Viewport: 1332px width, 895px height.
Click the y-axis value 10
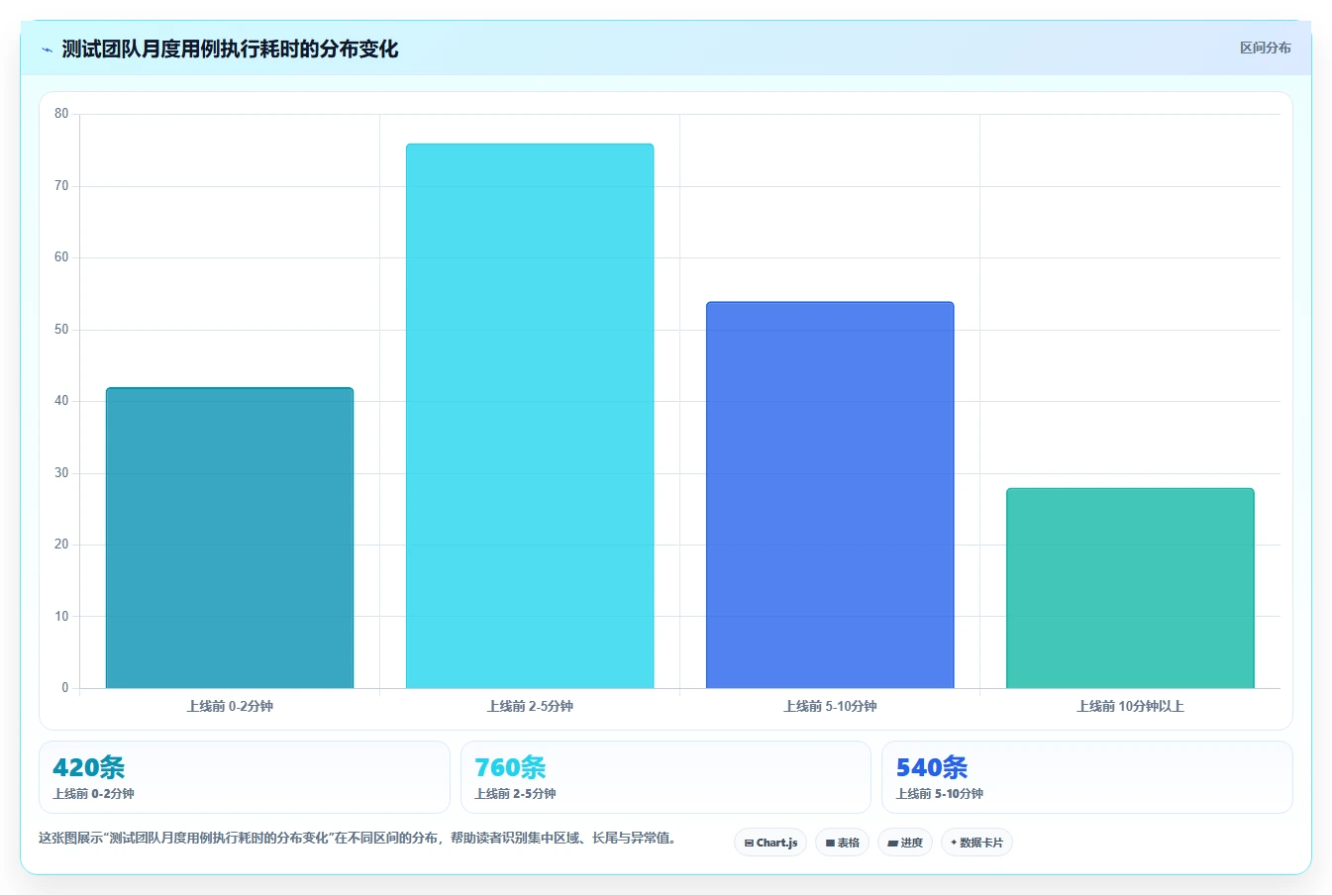click(x=61, y=617)
